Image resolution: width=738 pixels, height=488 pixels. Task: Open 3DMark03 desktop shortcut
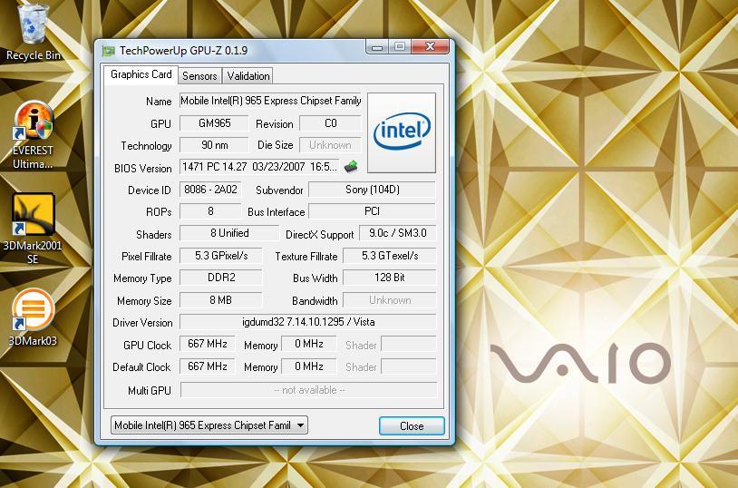pyautogui.click(x=33, y=317)
